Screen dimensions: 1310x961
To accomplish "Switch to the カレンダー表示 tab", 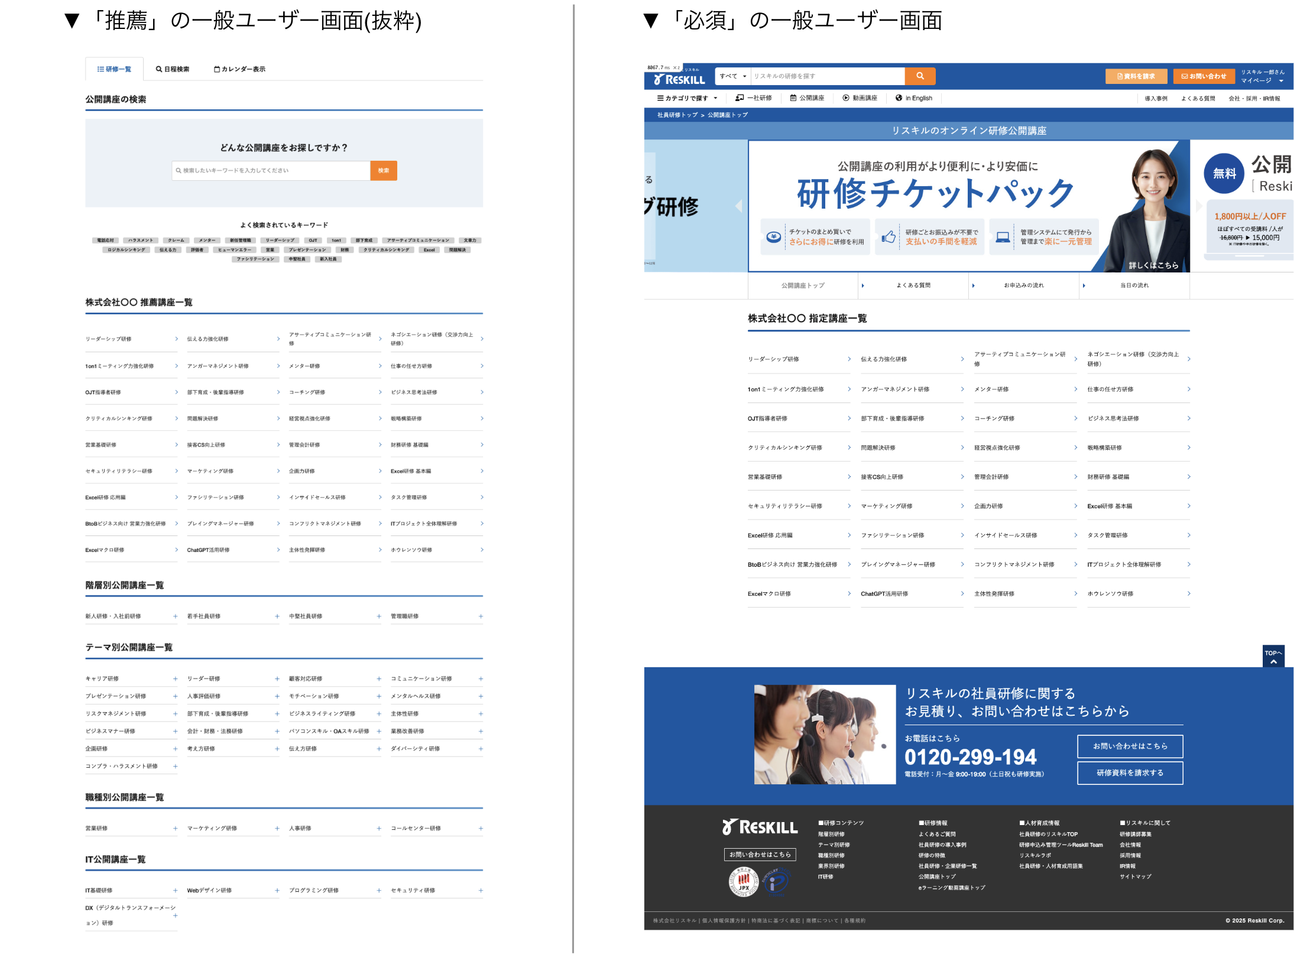I will click(239, 69).
